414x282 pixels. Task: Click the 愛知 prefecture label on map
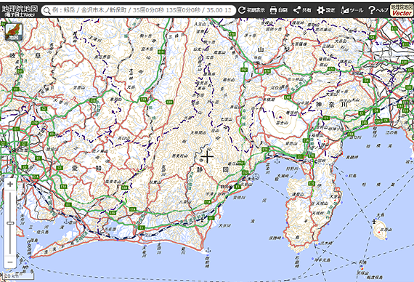[x=86, y=168]
